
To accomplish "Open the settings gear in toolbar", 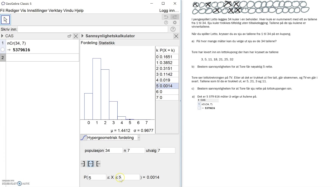I will point(175,23).
